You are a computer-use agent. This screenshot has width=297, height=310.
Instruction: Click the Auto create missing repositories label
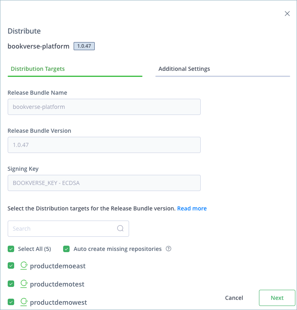point(117,249)
